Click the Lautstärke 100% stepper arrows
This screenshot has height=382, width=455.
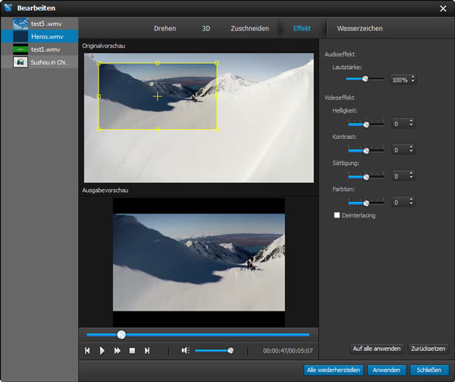coord(413,79)
